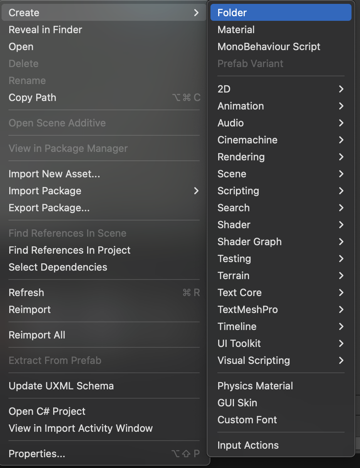Select Find References In Project
360x468 pixels.
tap(69, 250)
